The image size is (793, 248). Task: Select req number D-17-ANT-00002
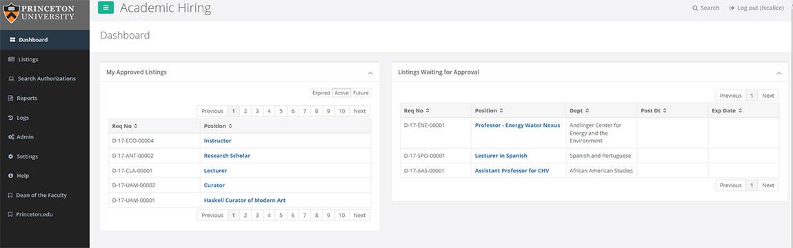(x=133, y=156)
